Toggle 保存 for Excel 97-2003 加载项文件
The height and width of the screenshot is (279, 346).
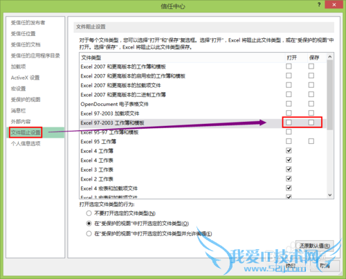coord(311,113)
